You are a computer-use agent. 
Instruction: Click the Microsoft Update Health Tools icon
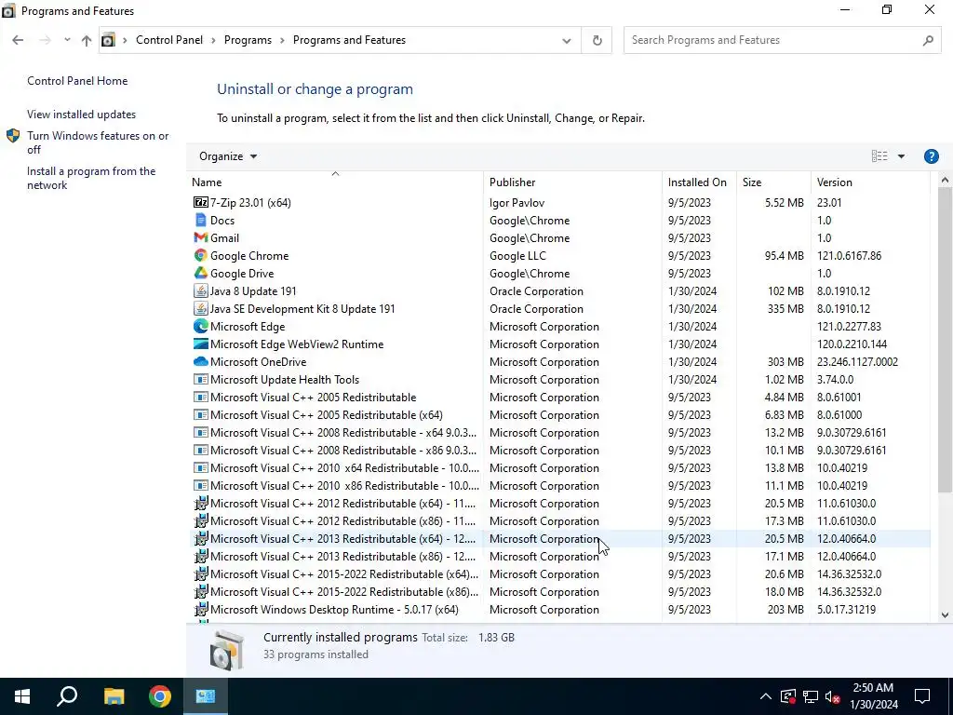click(201, 380)
